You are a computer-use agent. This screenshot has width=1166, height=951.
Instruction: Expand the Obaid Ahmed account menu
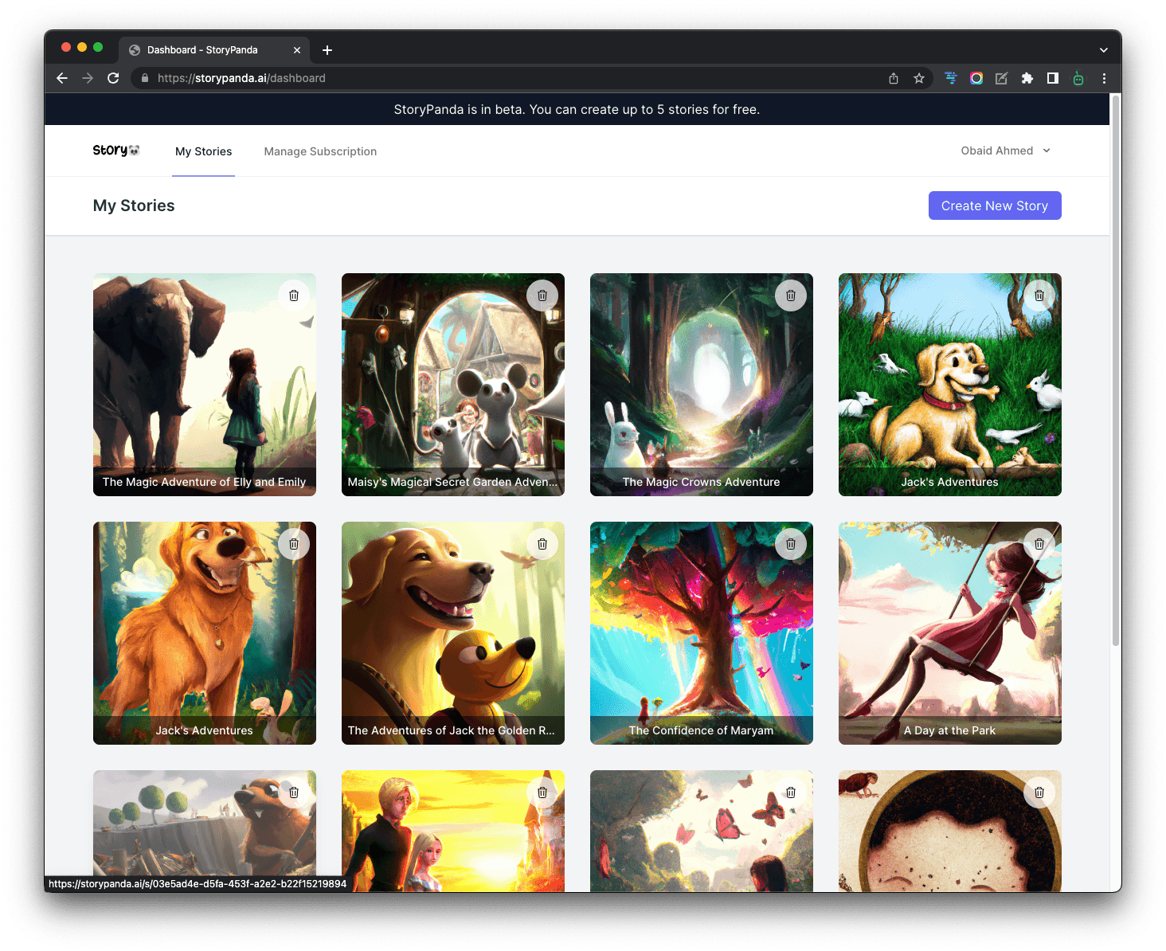pyautogui.click(x=1005, y=151)
